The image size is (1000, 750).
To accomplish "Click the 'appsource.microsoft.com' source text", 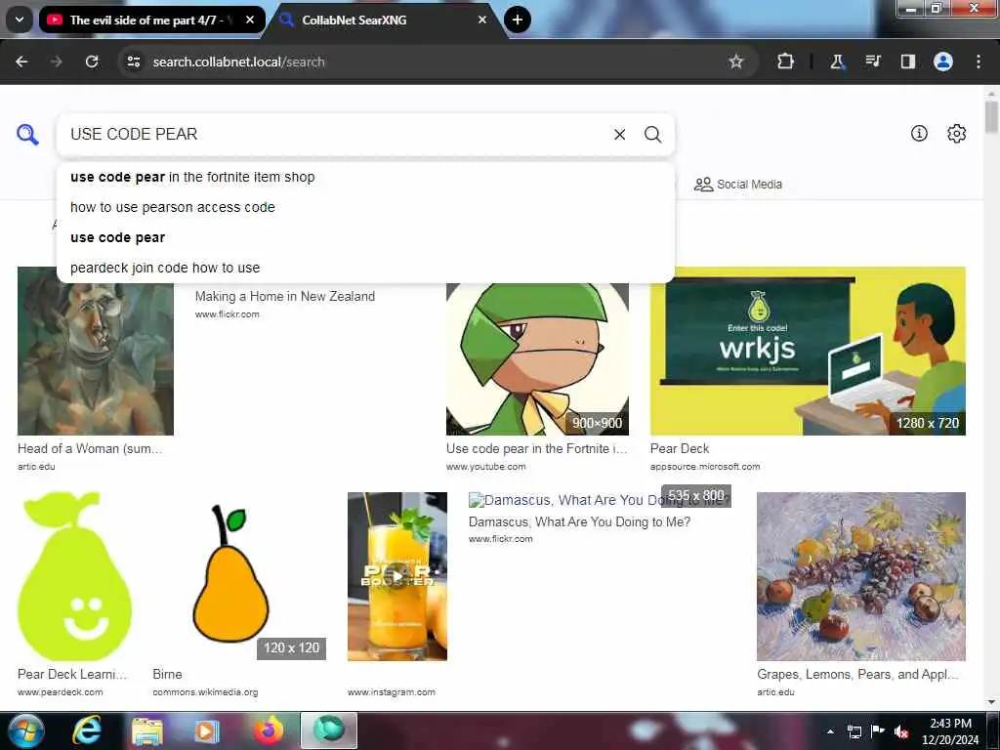I will point(705,467).
